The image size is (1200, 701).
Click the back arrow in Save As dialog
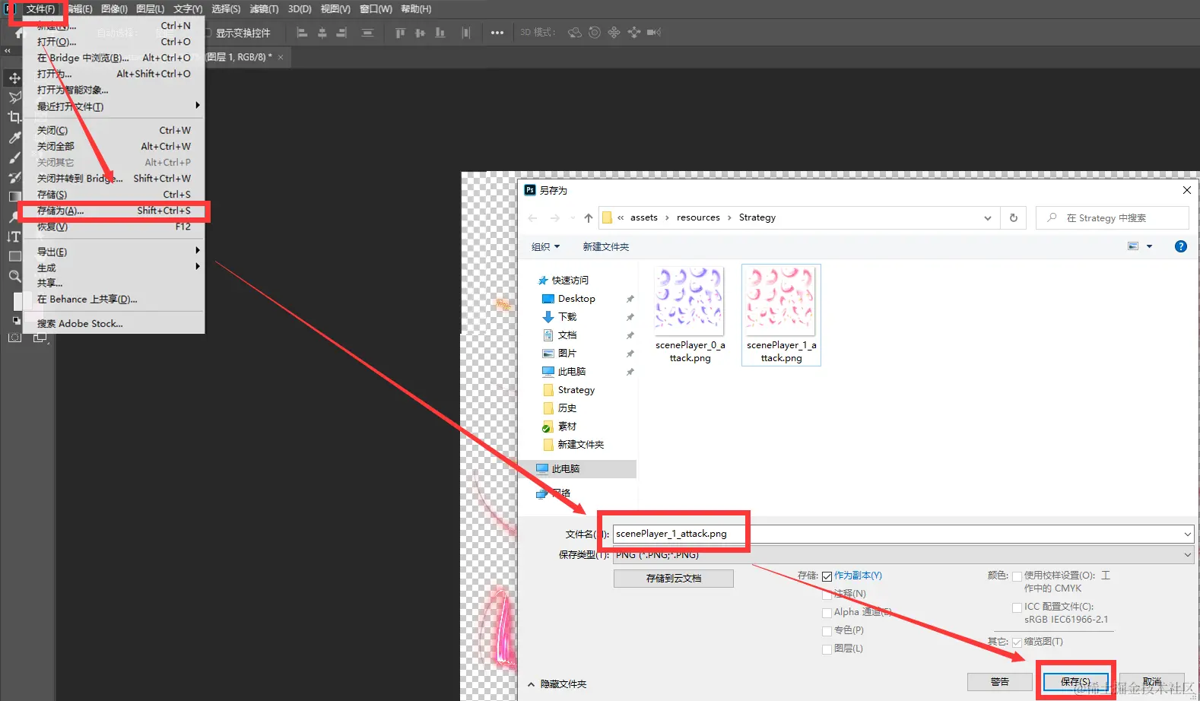(532, 218)
